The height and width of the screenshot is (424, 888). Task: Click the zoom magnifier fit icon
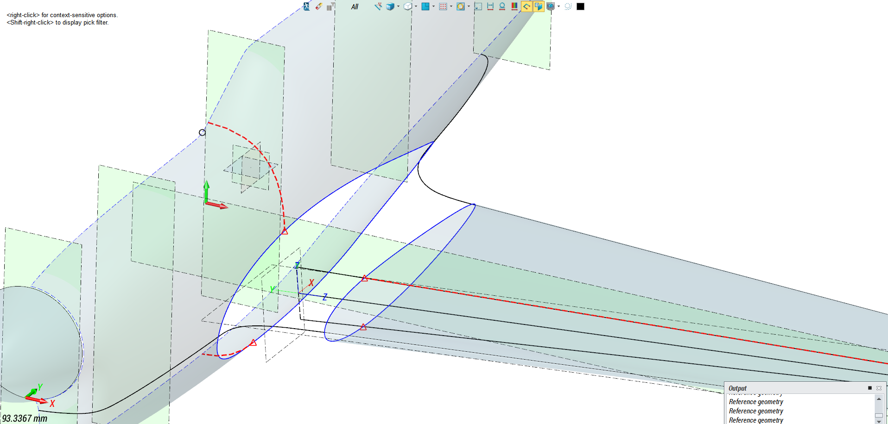(x=461, y=6)
